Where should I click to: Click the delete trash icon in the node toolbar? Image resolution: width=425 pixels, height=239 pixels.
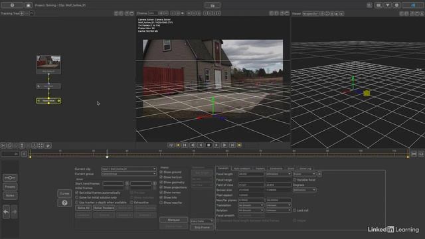click(x=22, y=146)
